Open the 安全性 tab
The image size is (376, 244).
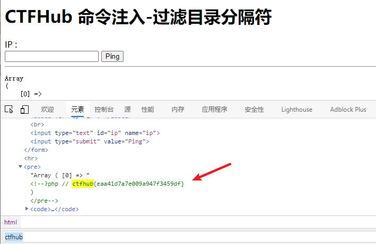point(254,110)
